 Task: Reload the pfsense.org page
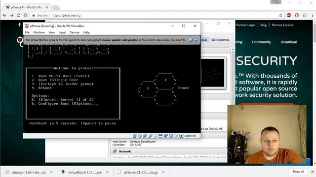[18, 15]
